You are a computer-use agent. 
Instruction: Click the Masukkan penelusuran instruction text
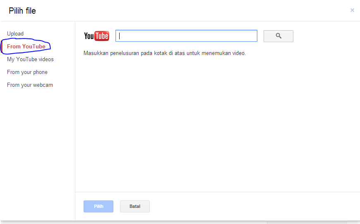165,53
